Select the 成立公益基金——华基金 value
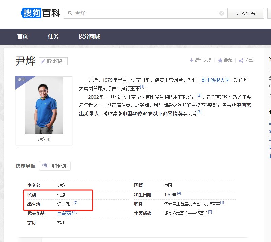The width and height of the screenshot is (271, 242). coord(186,214)
